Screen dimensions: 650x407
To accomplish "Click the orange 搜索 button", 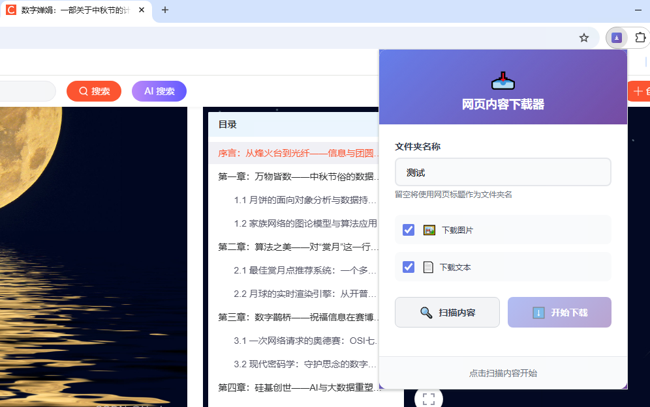I will pyautogui.click(x=94, y=91).
